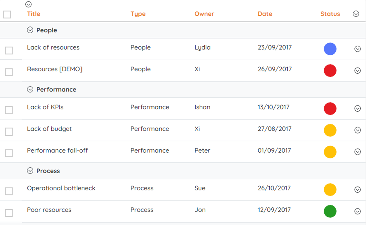This screenshot has height=225, width=366.
Task: Tick the select-all checkbox in header
Action: (7, 14)
